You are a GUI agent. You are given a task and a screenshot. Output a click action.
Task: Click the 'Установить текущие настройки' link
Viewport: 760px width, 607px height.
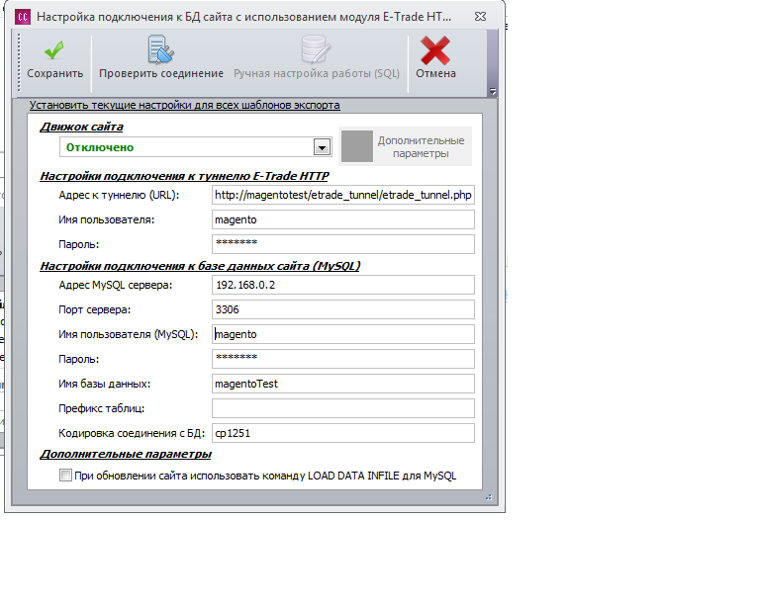pyautogui.click(x=184, y=105)
